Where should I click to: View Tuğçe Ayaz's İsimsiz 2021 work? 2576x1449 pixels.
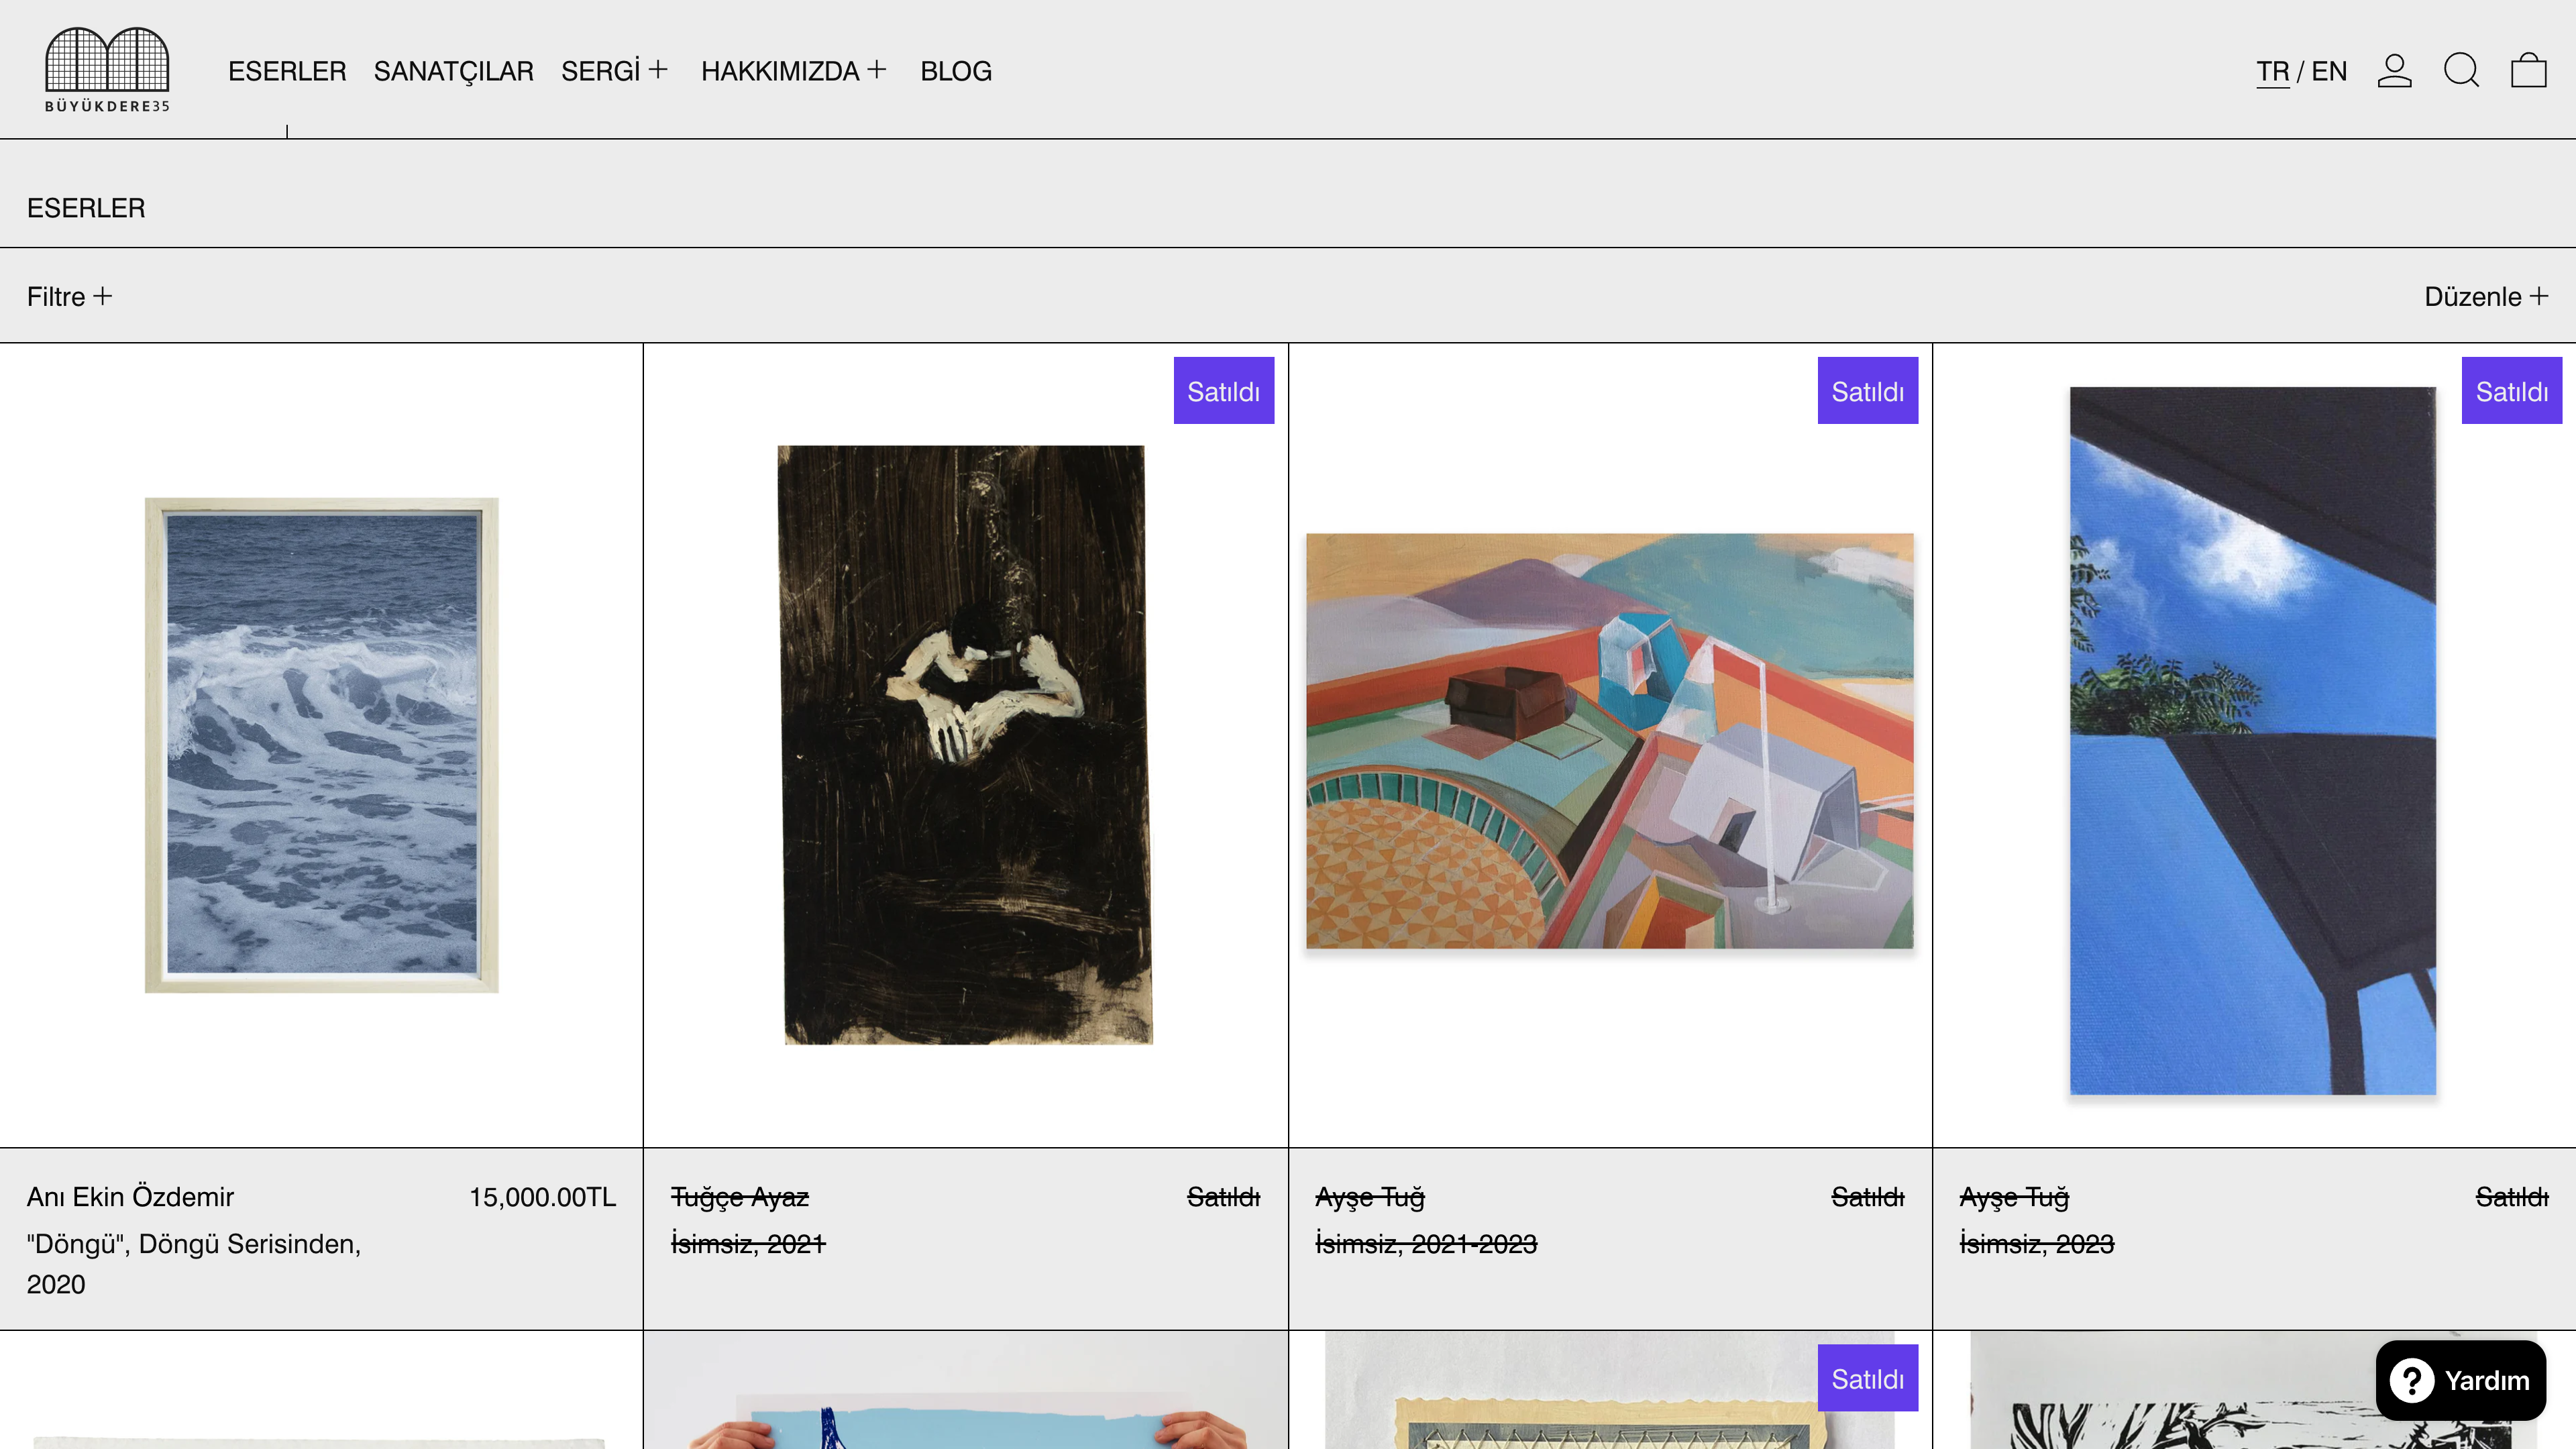(747, 1244)
